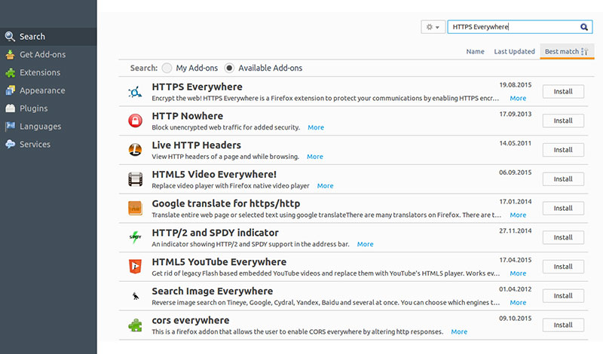Open More link for HTML5 Video Everywhere!
603x354 pixels.
326,186
